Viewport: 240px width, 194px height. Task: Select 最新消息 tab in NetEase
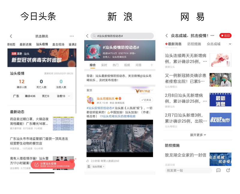pyautogui.click(x=173, y=44)
